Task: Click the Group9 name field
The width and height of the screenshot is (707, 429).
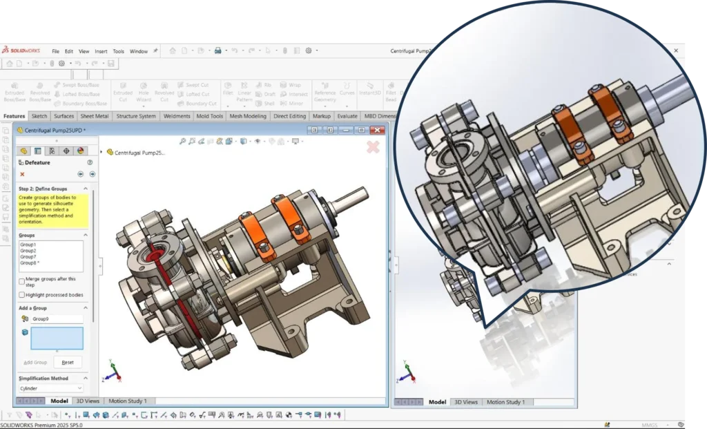Action: (57, 318)
